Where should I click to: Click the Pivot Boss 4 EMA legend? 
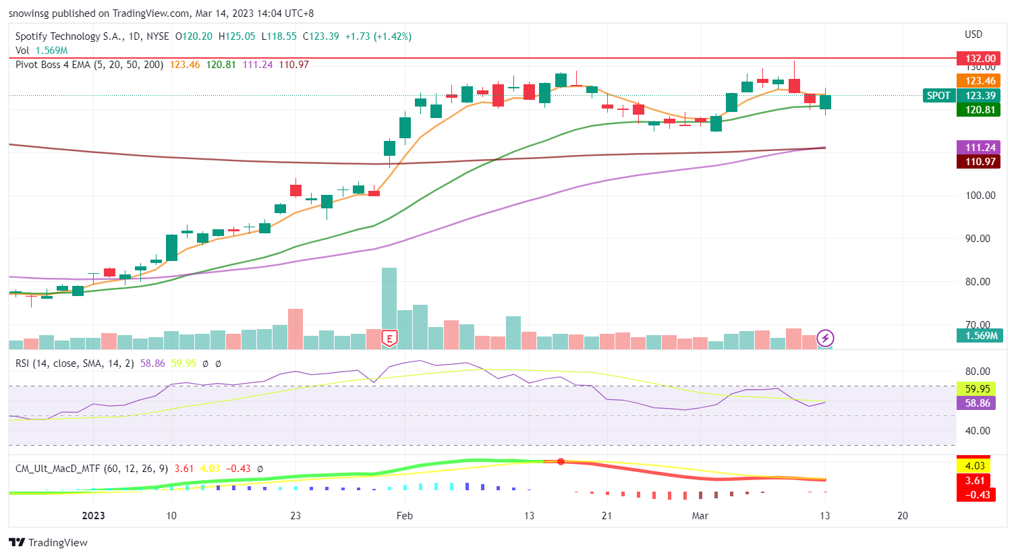(89, 65)
